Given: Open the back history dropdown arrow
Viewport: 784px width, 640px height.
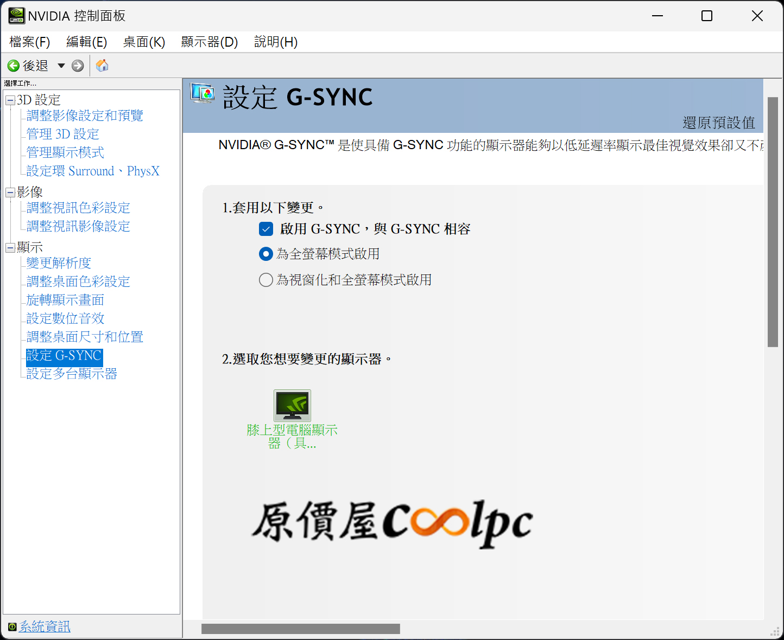Looking at the screenshot, I should [x=61, y=66].
